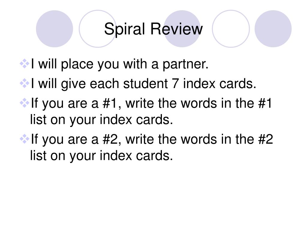Click the diamond bullet before 'If you are a #2'
The image size is (307, 230).
[25, 139]
